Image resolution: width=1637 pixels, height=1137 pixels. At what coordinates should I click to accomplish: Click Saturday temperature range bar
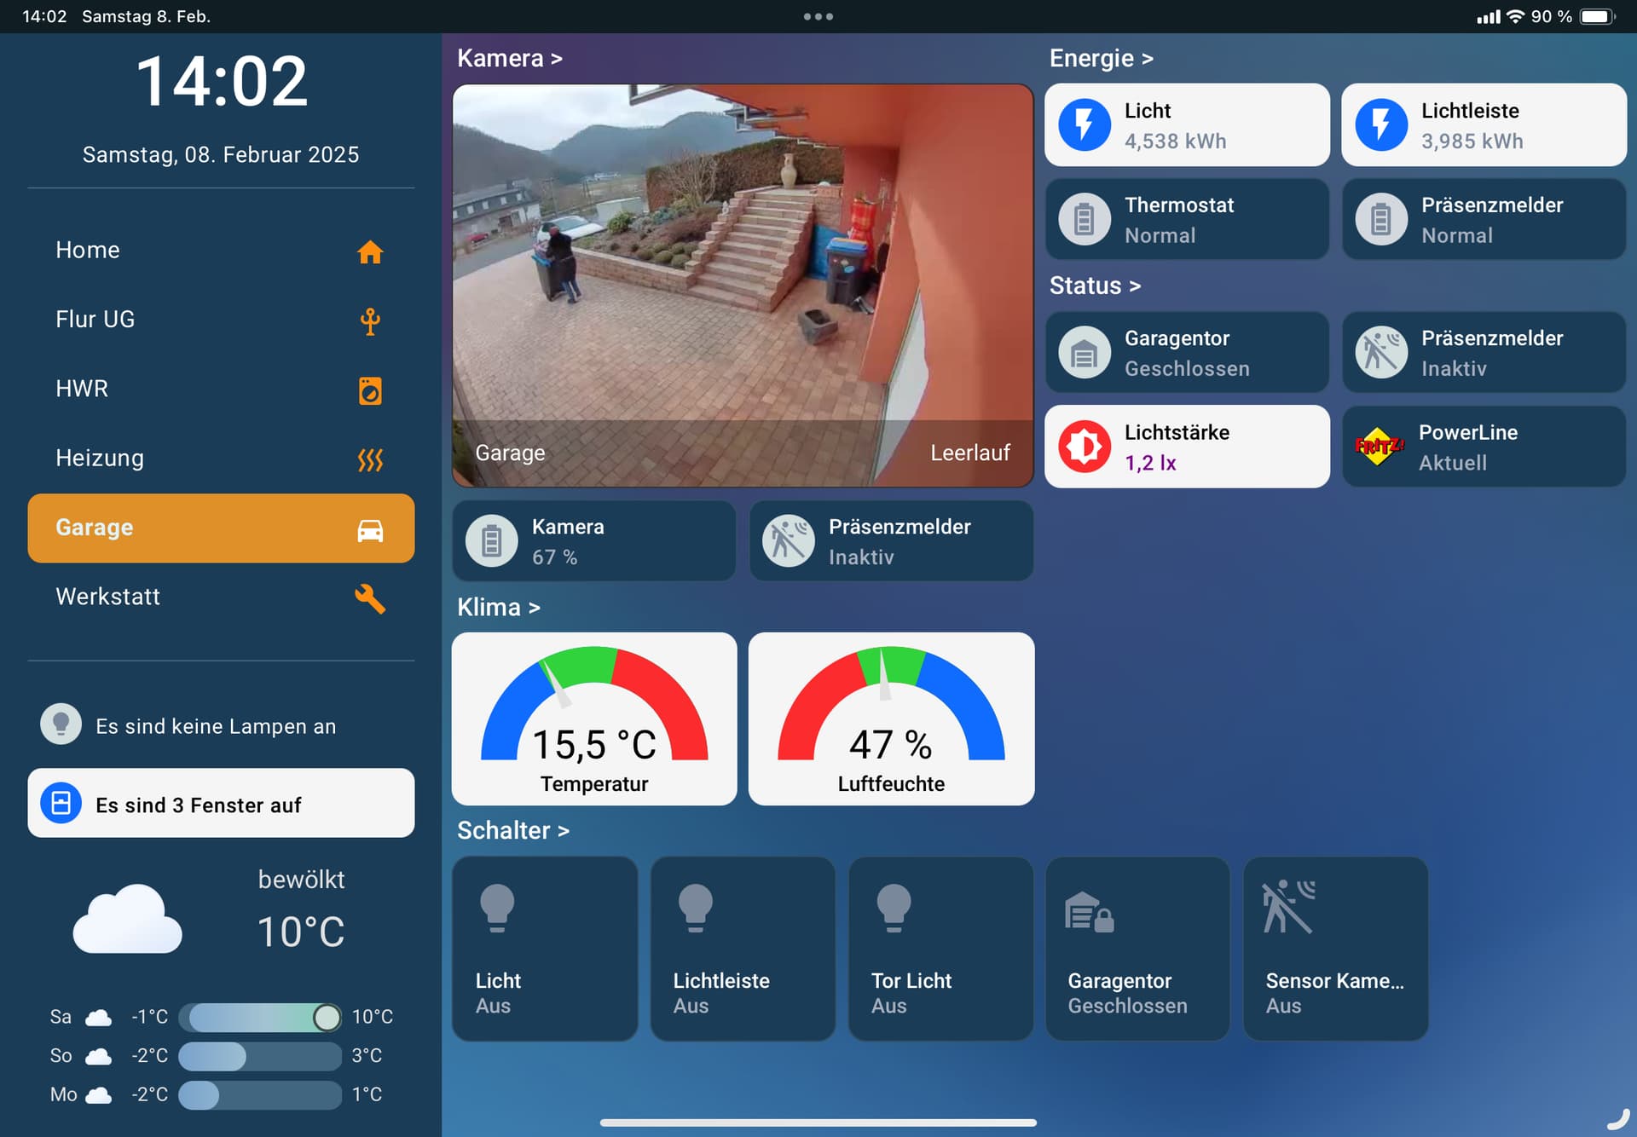(260, 1017)
